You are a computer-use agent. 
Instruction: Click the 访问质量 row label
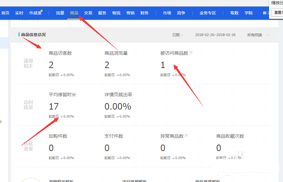pos(28,105)
